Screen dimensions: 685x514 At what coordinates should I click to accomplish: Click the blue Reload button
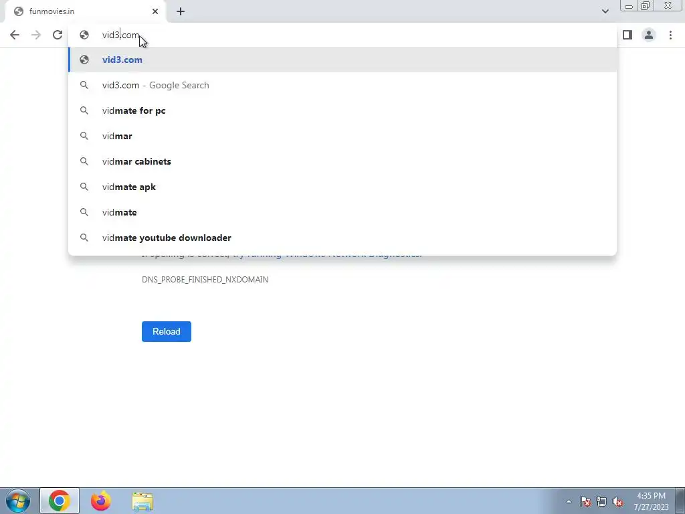click(x=167, y=331)
